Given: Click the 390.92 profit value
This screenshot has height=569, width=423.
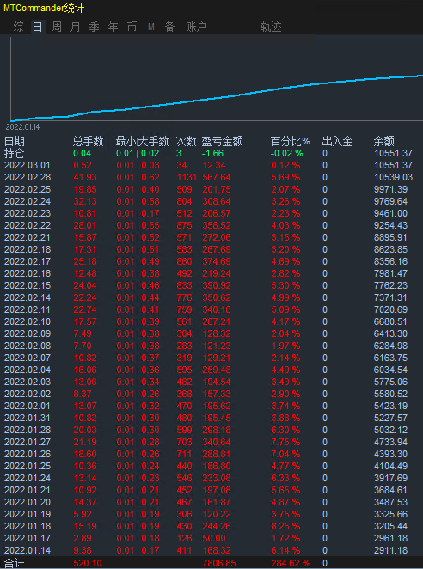Looking at the screenshot, I should click(x=217, y=285).
